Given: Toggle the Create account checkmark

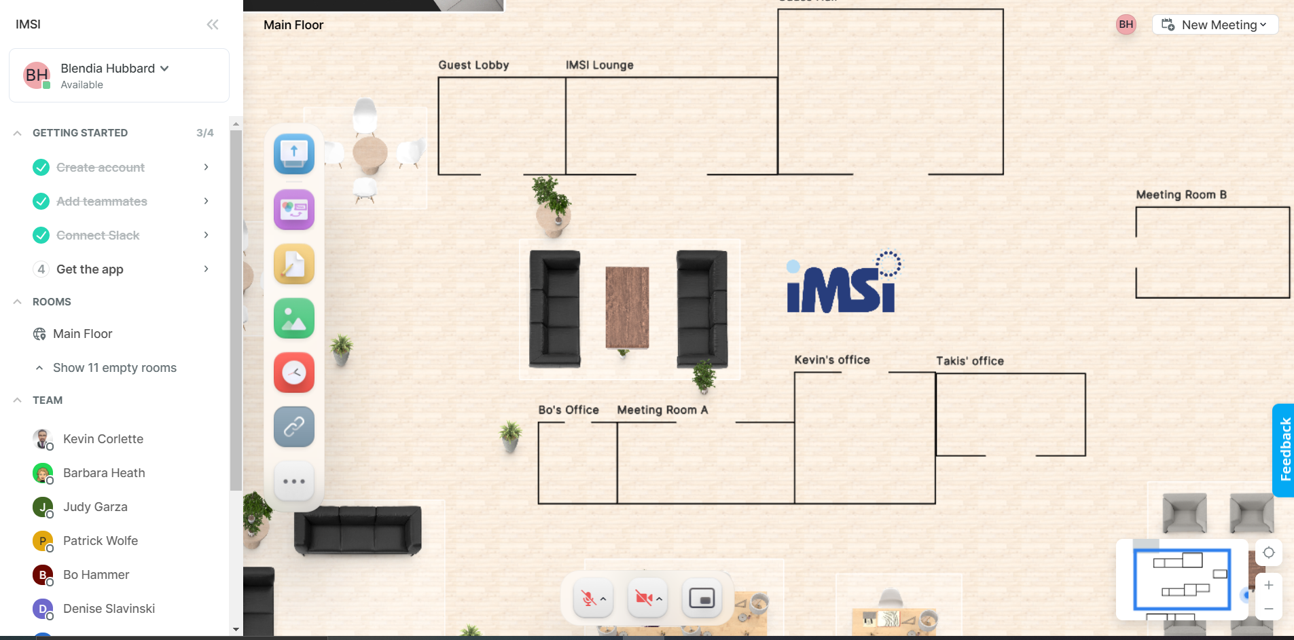Looking at the screenshot, I should [41, 167].
